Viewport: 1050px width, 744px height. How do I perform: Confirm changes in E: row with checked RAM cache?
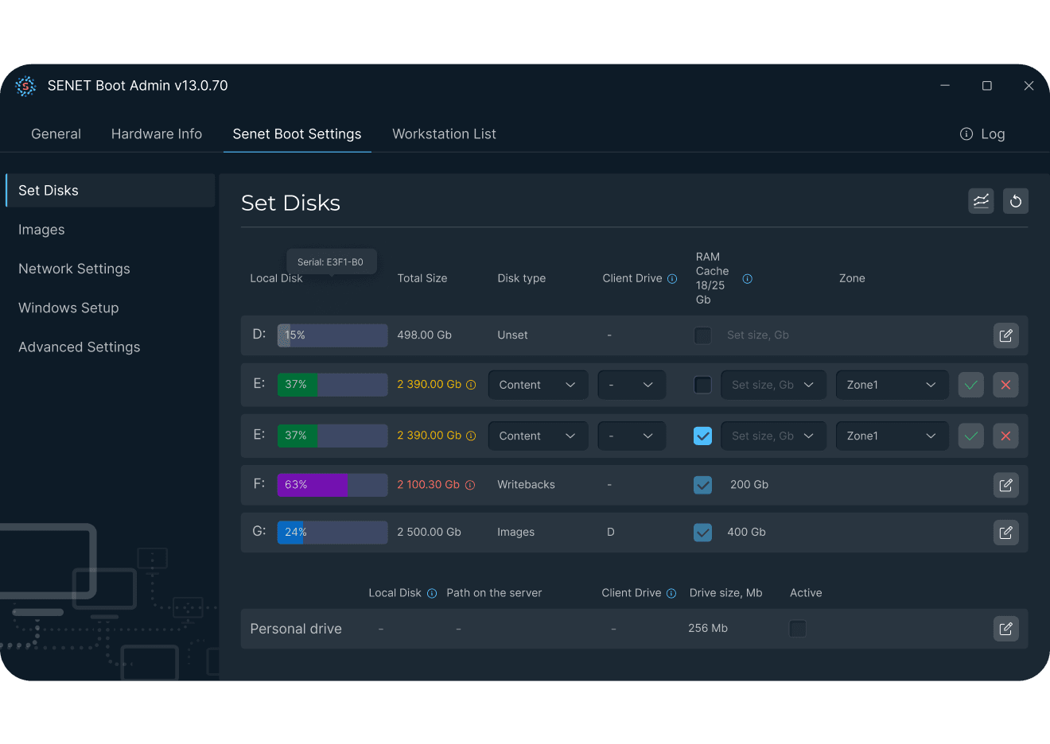[x=971, y=436]
